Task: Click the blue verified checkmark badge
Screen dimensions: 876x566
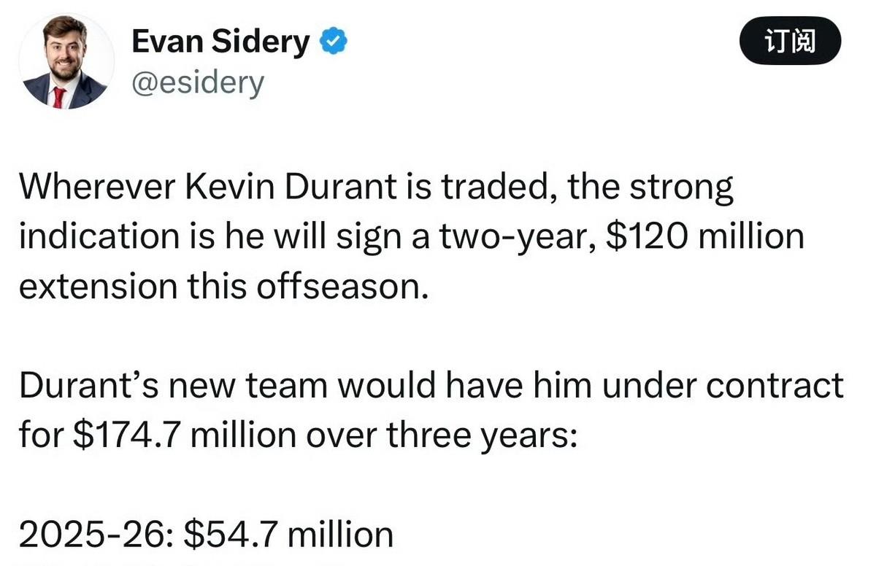Action: (334, 43)
